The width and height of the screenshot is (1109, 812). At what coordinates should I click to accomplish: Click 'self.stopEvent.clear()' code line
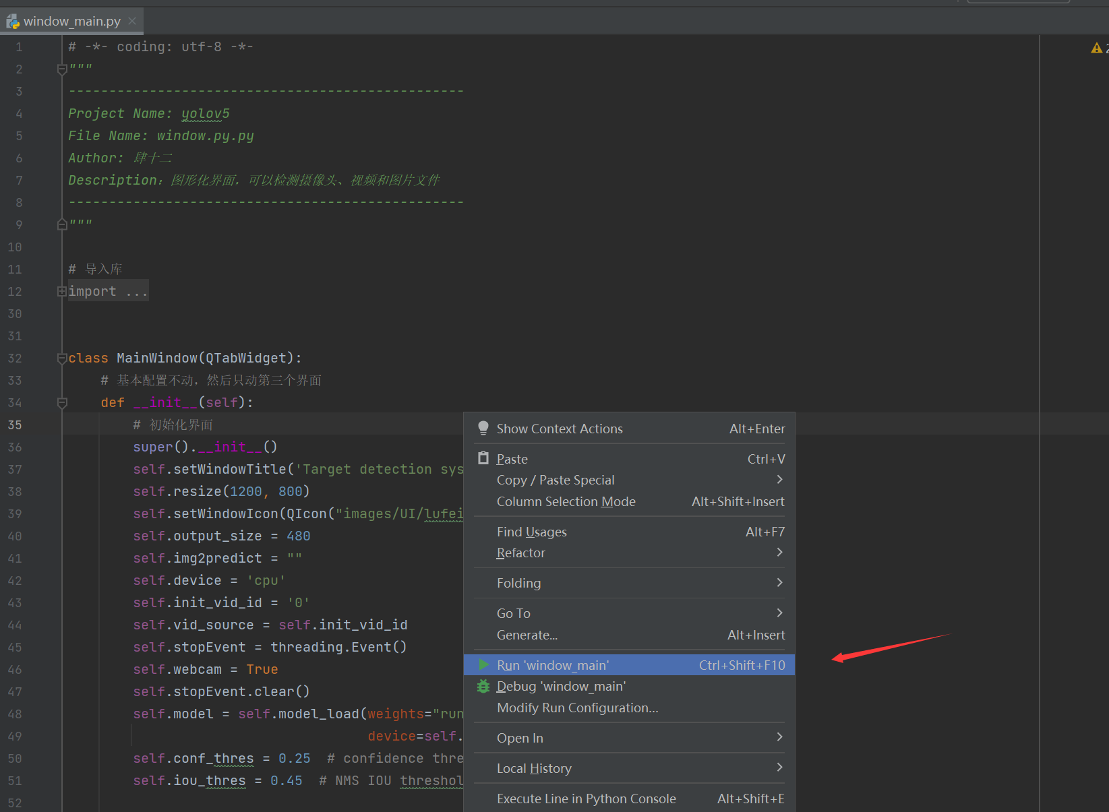(222, 691)
